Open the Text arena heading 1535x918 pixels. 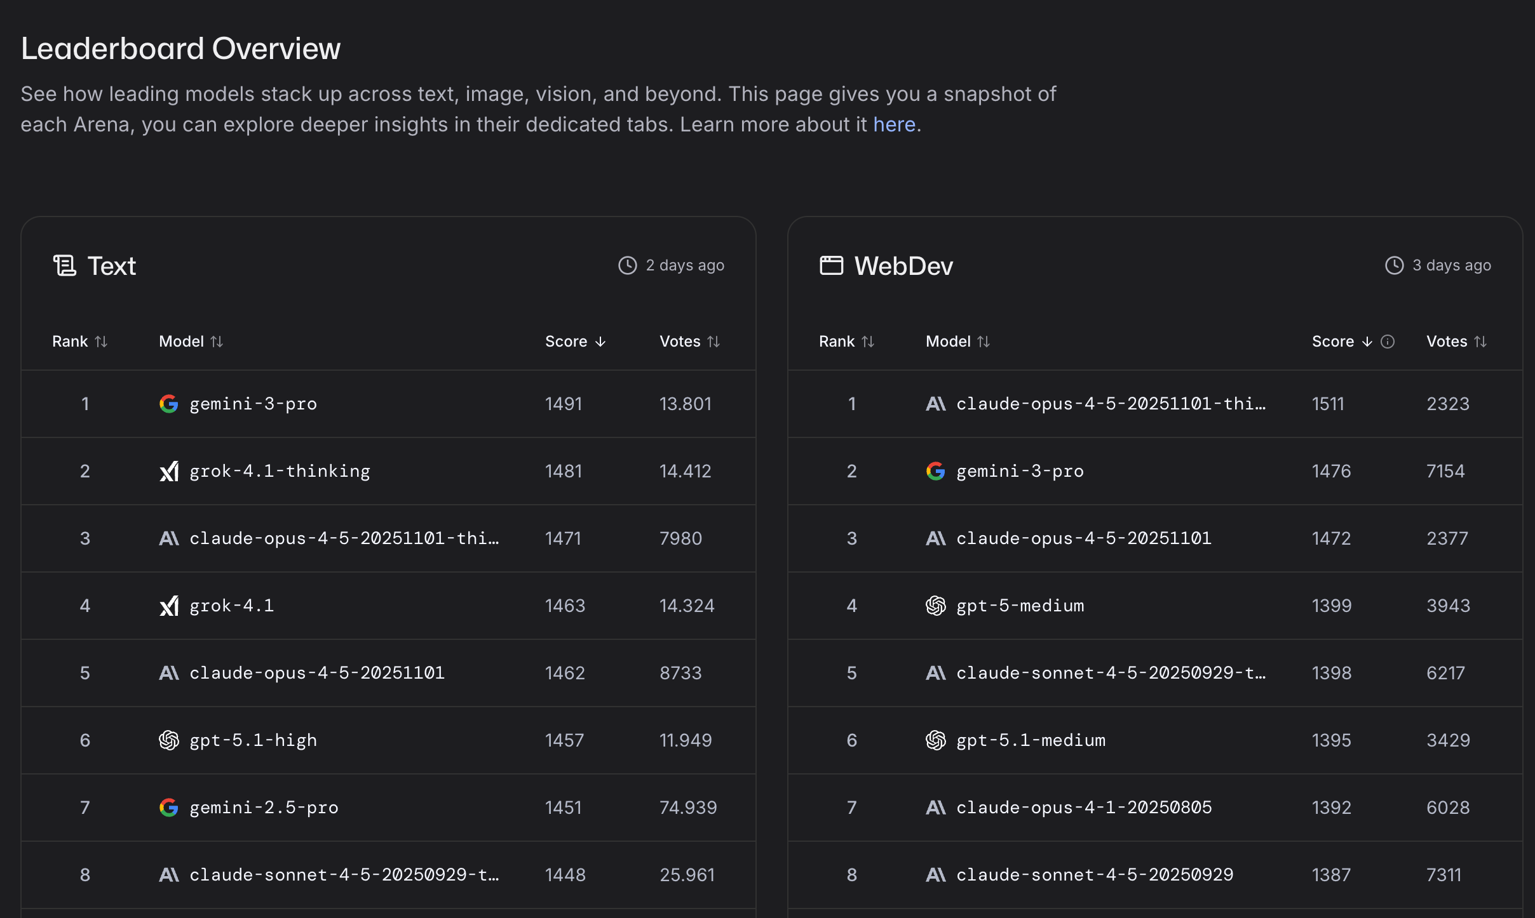(x=112, y=266)
